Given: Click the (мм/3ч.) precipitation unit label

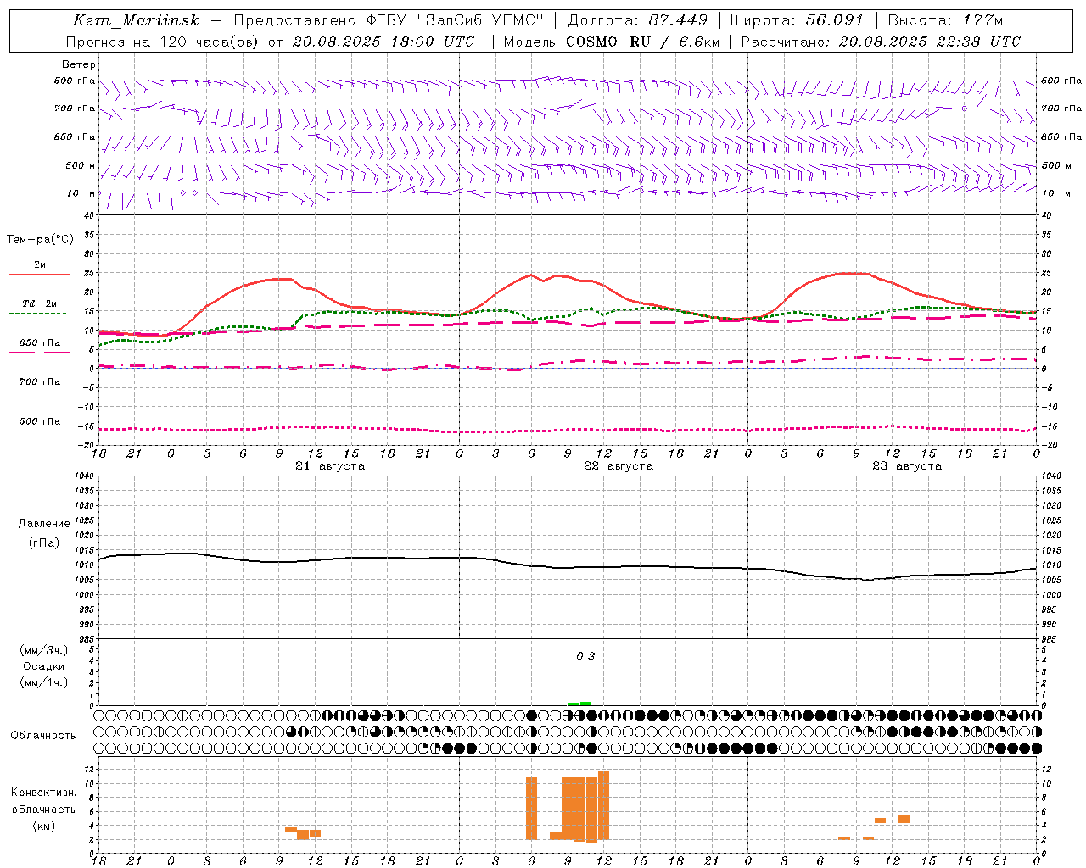Looking at the screenshot, I should point(44,650).
